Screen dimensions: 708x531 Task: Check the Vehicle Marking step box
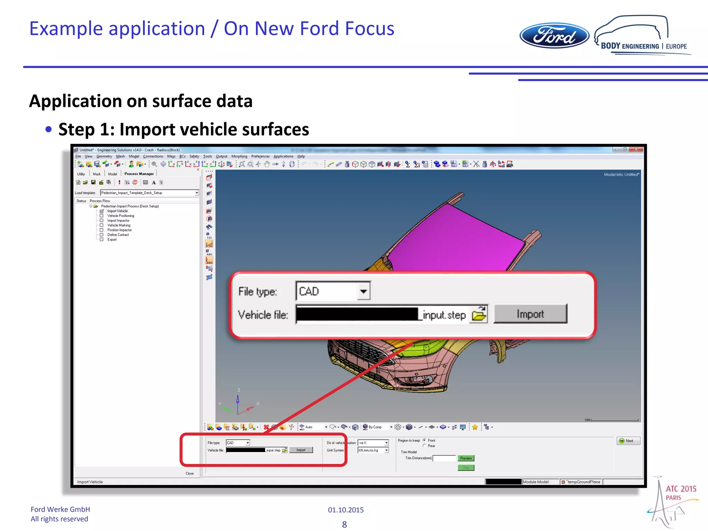click(x=102, y=225)
